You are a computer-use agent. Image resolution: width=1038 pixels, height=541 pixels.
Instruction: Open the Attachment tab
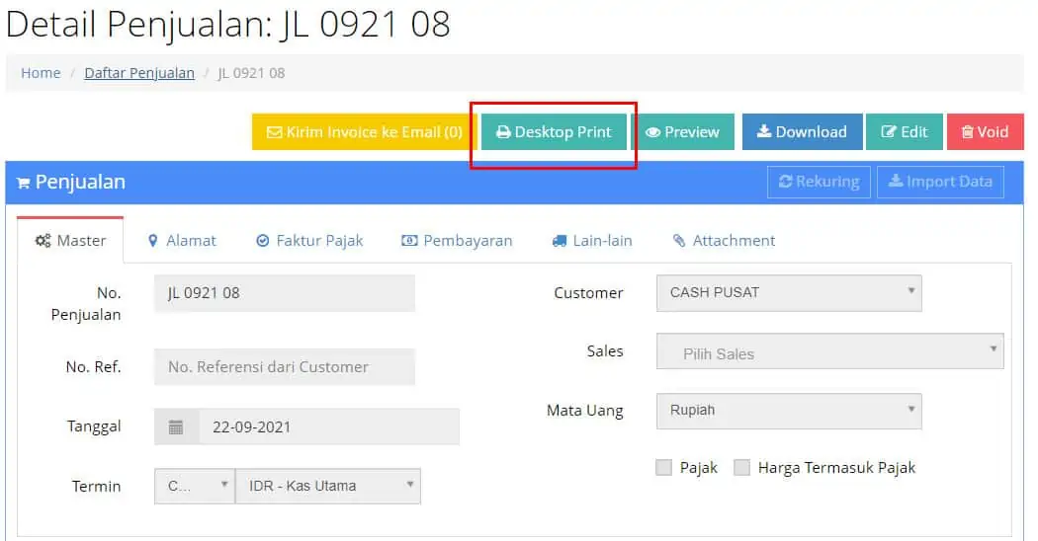724,240
